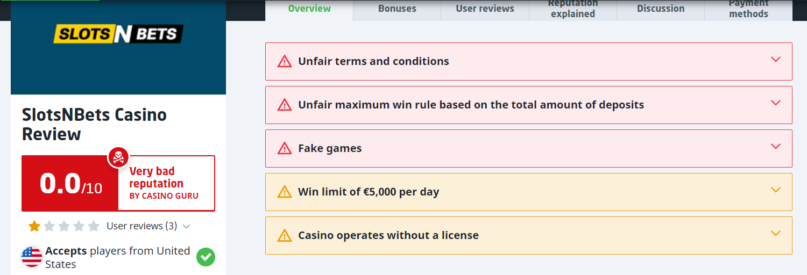Screen dimensions: 807x275
Task: Expand the Unfair terms and conditions section
Action: click(x=775, y=60)
